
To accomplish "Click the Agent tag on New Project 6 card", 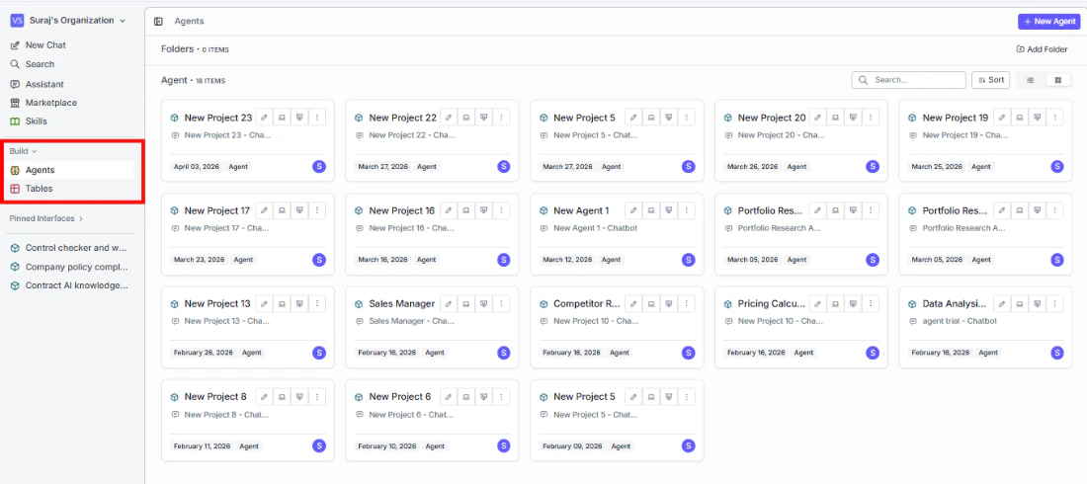I will tap(435, 446).
